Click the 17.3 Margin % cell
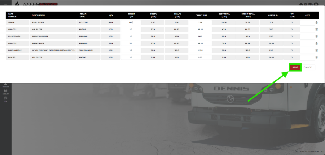This screenshot has width=325, height=155. [x=271, y=22]
